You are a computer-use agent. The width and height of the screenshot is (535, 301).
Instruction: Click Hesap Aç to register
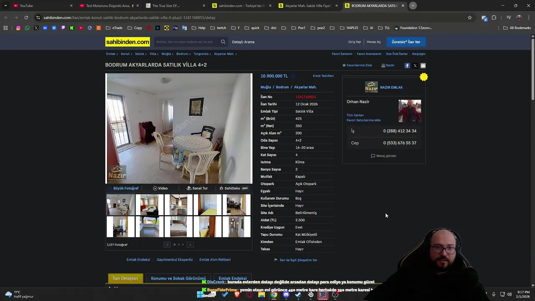374,42
